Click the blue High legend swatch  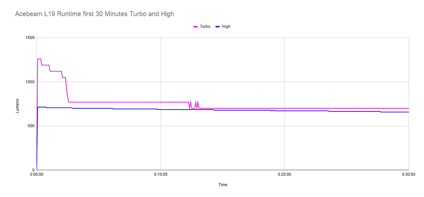point(218,26)
